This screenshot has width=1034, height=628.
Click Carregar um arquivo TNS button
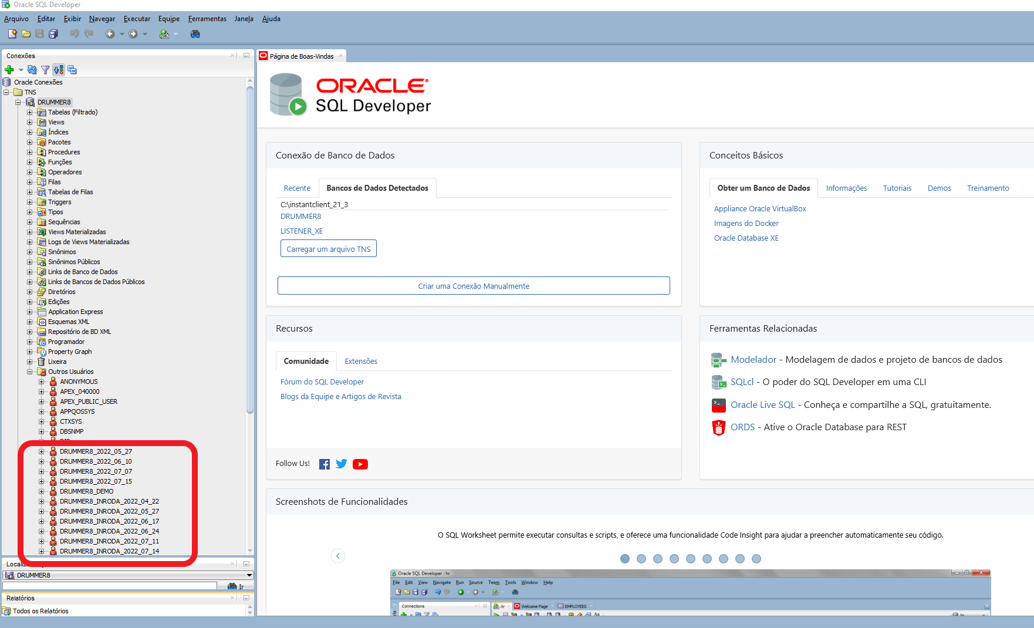329,249
